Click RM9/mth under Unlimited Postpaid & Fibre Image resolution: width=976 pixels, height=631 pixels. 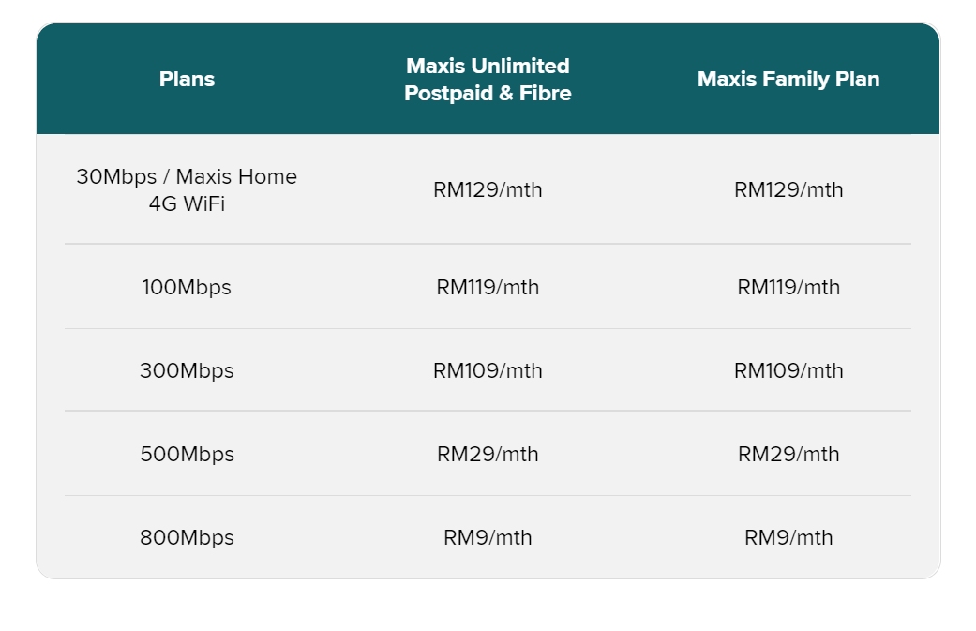[x=488, y=537]
